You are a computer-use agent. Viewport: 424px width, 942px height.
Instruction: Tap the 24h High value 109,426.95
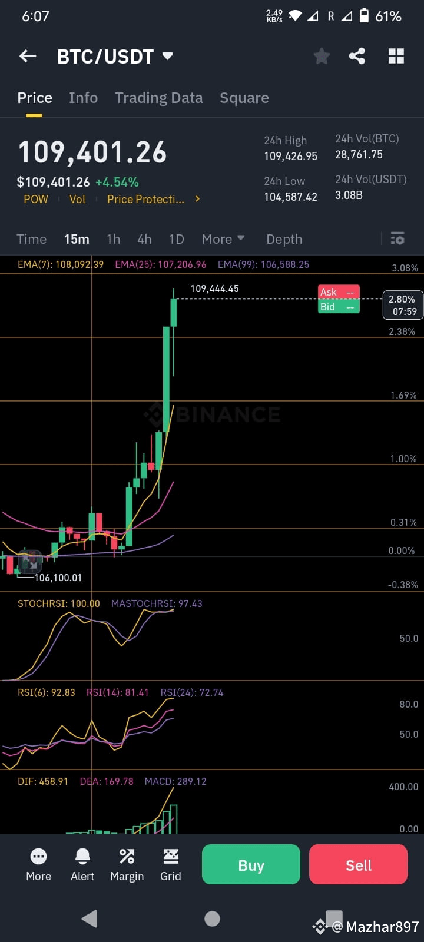tap(290, 156)
